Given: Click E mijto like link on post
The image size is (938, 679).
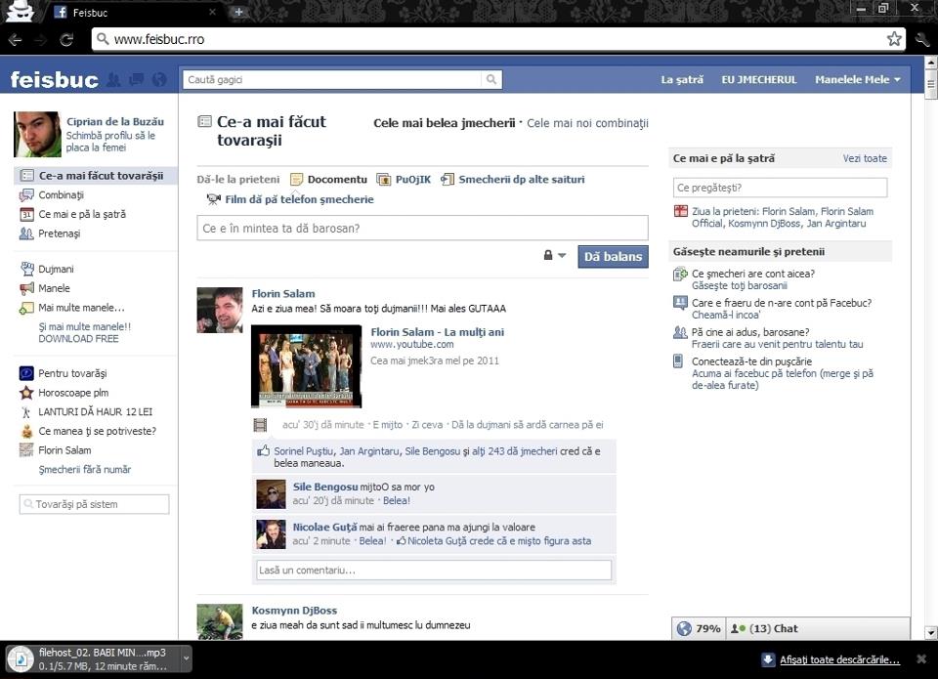Looking at the screenshot, I should 388,425.
